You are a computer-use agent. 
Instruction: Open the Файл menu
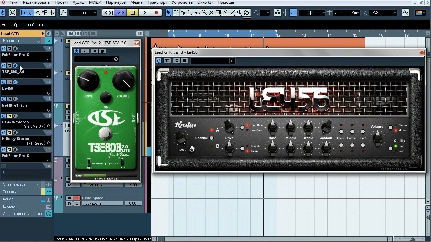(x=13, y=2)
